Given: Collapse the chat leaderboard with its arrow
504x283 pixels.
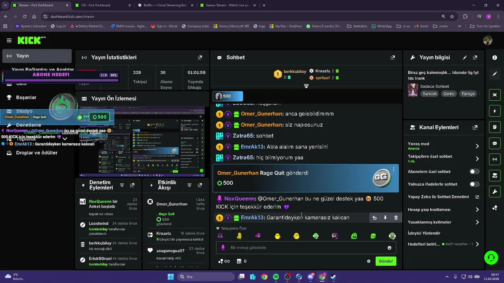Looking at the screenshot, I should tap(306, 86).
